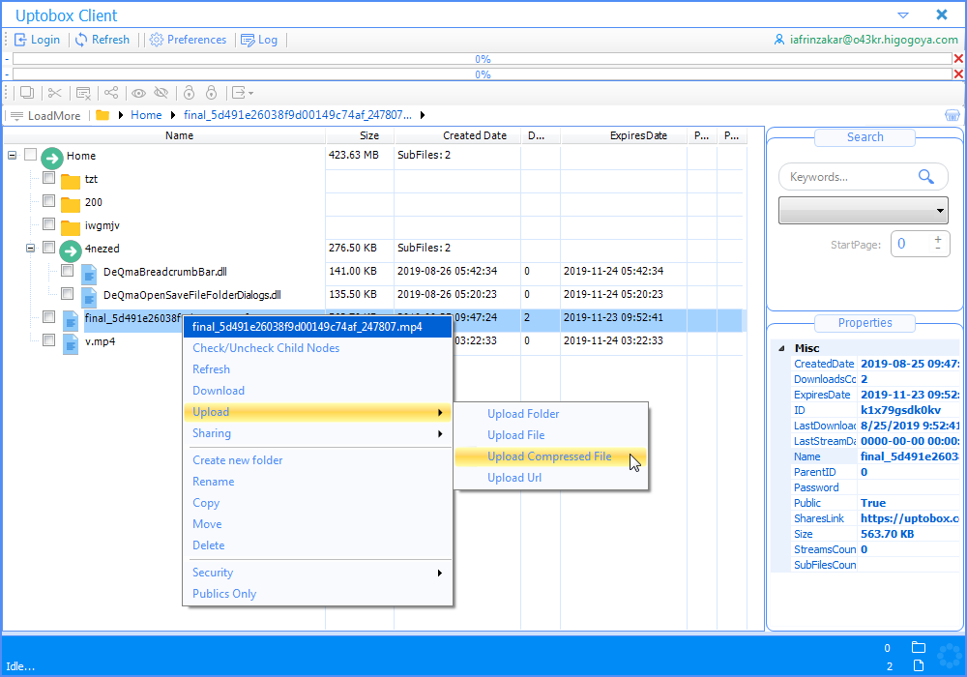The width and height of the screenshot is (967, 677).
Task: Click the StartPage number stepper
Action: tap(921, 244)
